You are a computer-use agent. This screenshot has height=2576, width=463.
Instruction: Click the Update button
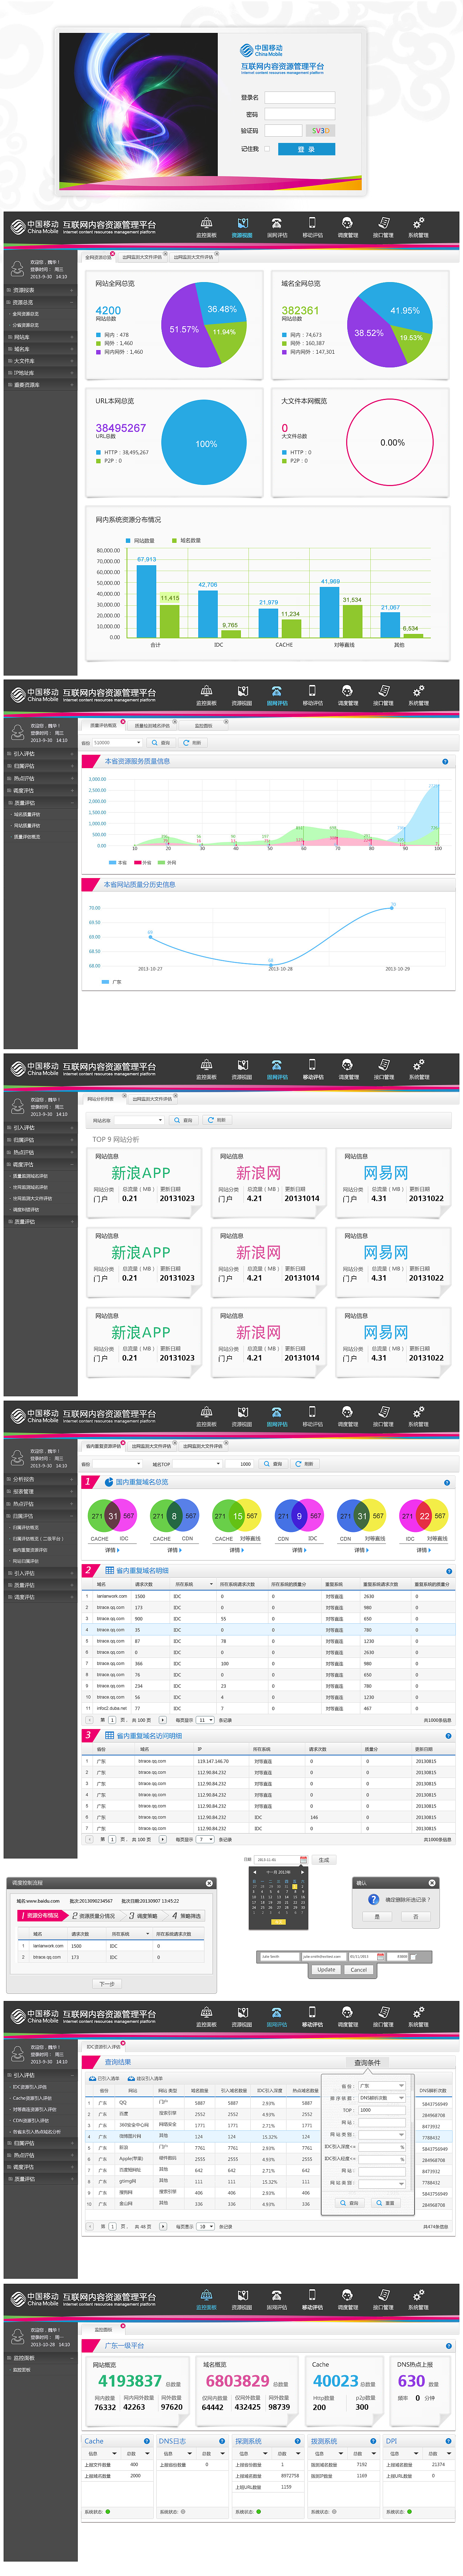[326, 1970]
